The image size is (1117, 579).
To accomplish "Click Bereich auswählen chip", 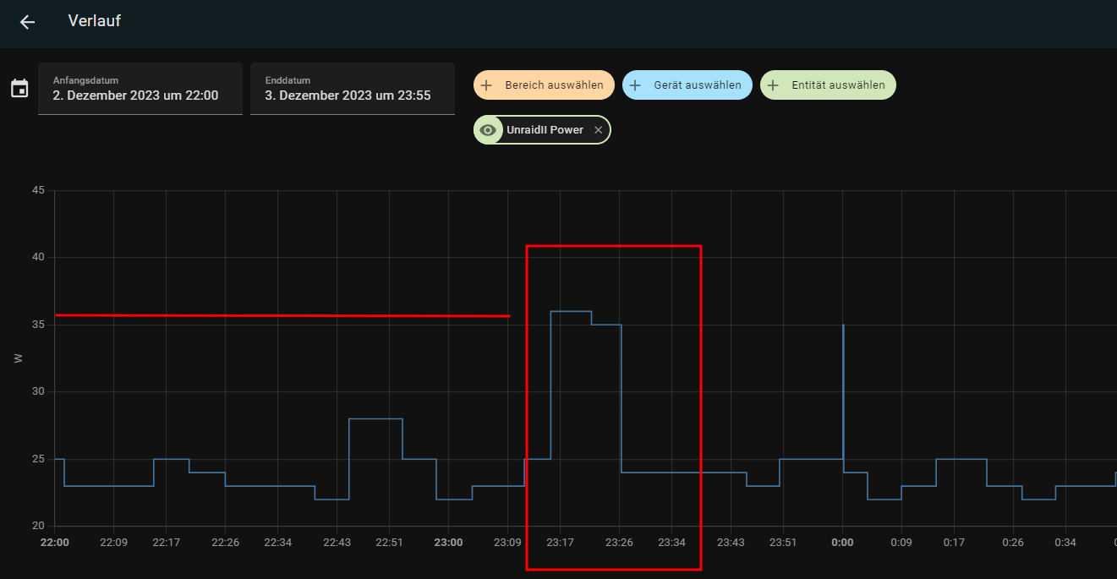I will (544, 85).
